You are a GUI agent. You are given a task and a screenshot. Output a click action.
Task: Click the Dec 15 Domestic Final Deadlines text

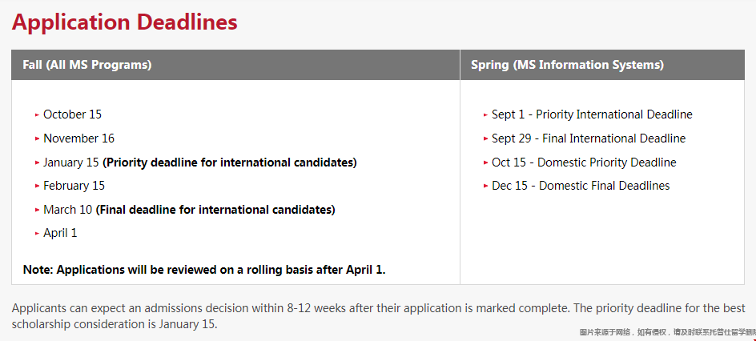tap(581, 186)
